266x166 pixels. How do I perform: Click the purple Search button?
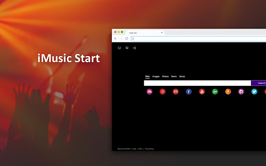coord(259,83)
